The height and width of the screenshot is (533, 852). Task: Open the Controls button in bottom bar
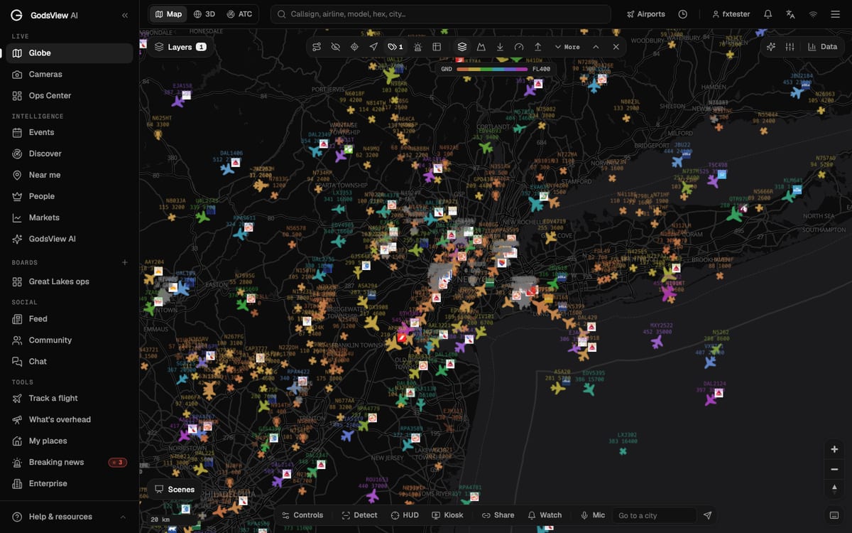(302, 515)
